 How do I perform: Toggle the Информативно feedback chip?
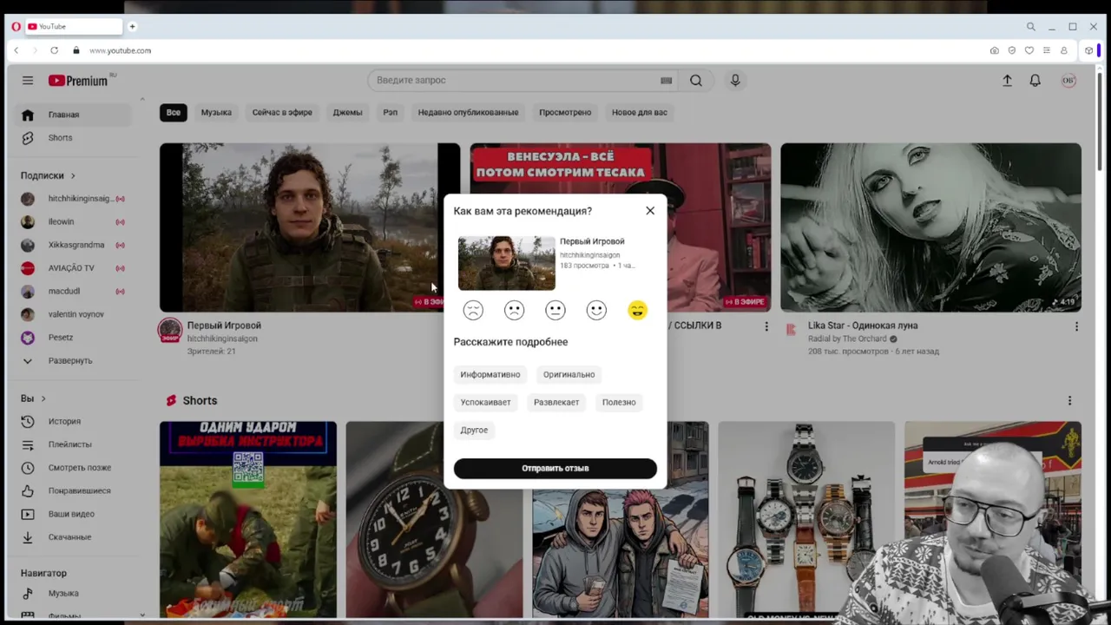click(490, 374)
